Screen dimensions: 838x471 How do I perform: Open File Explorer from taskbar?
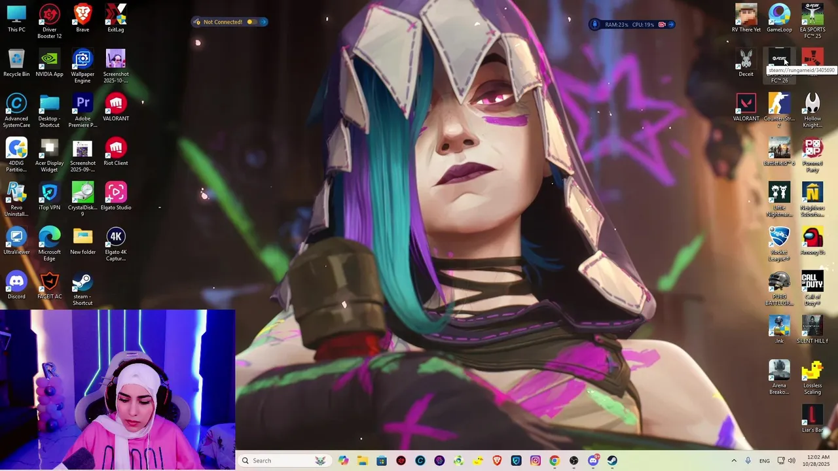pyautogui.click(x=363, y=461)
